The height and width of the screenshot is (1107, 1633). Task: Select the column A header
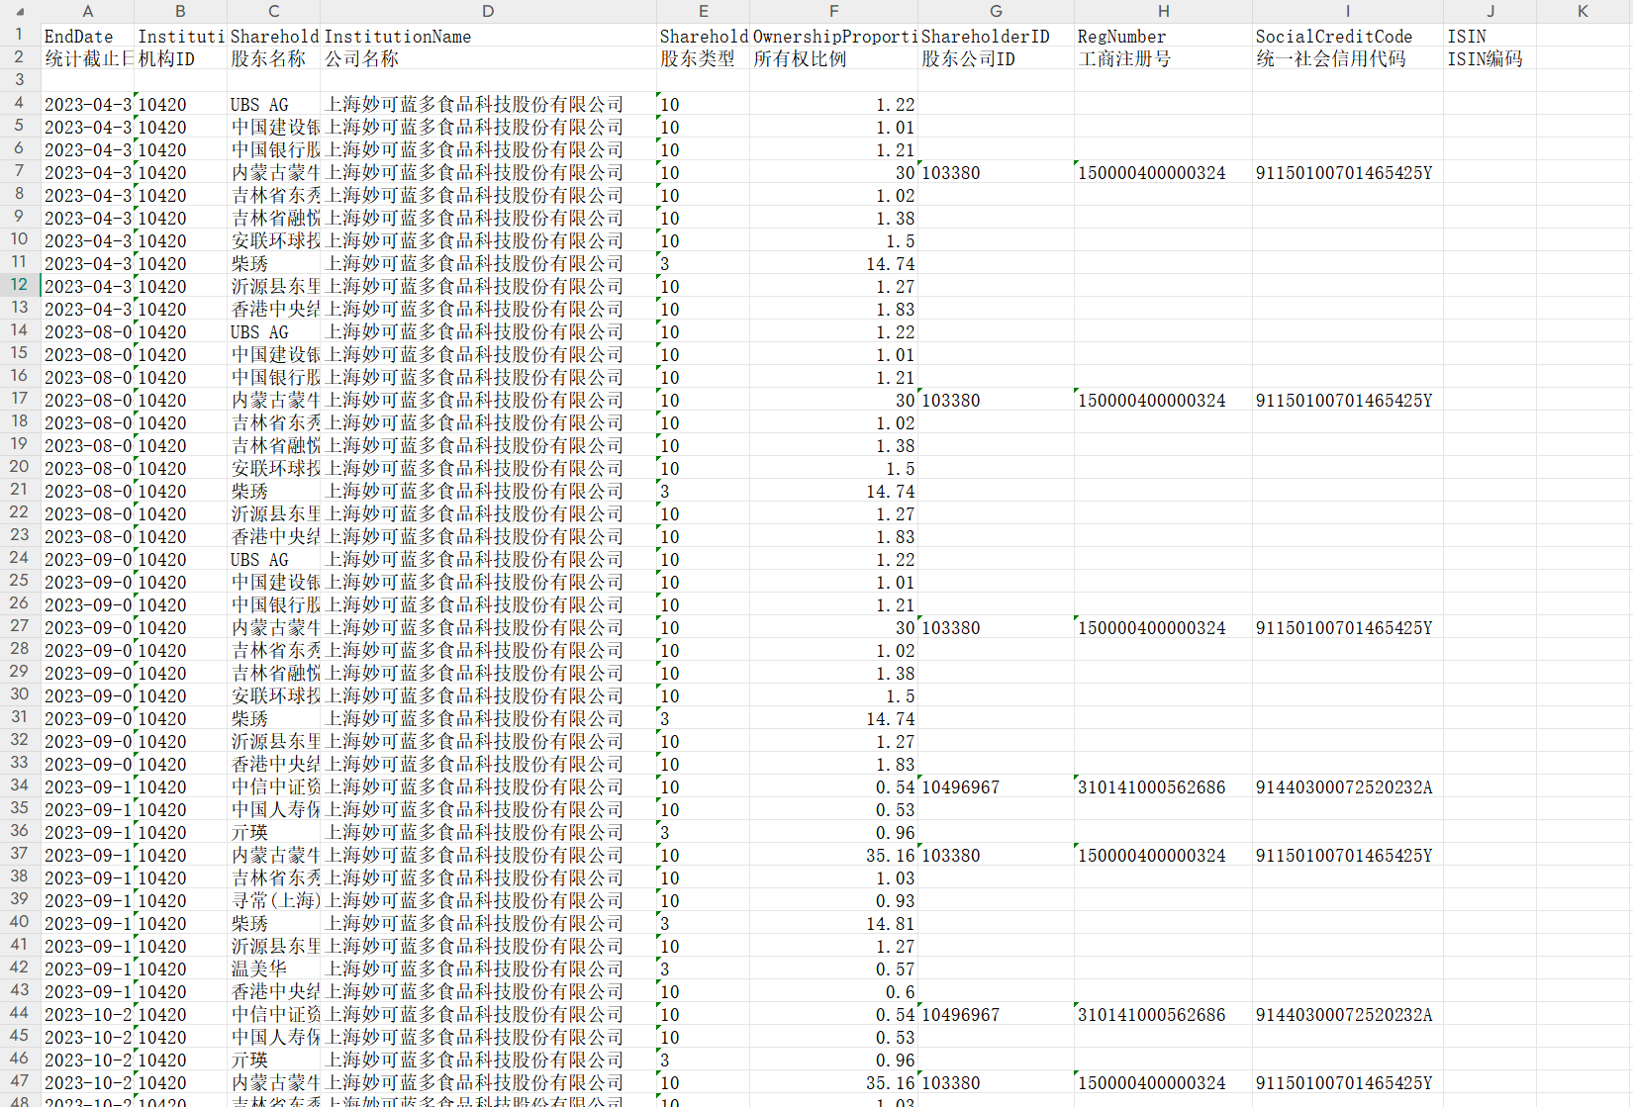[87, 11]
